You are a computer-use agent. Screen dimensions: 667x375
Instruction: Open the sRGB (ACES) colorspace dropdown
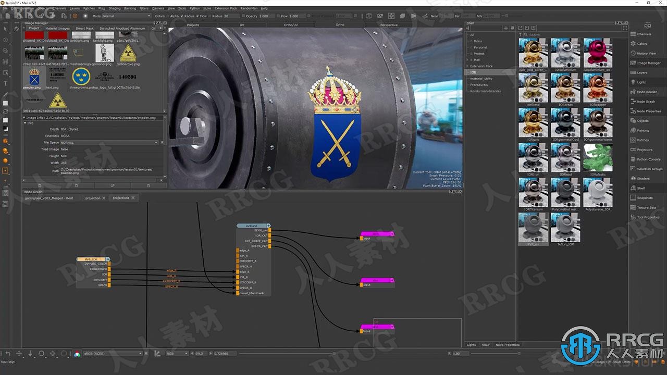113,354
